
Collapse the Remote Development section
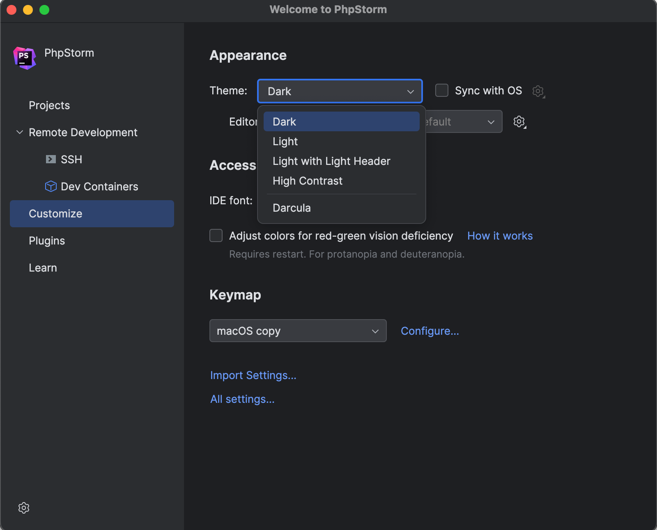(x=19, y=132)
